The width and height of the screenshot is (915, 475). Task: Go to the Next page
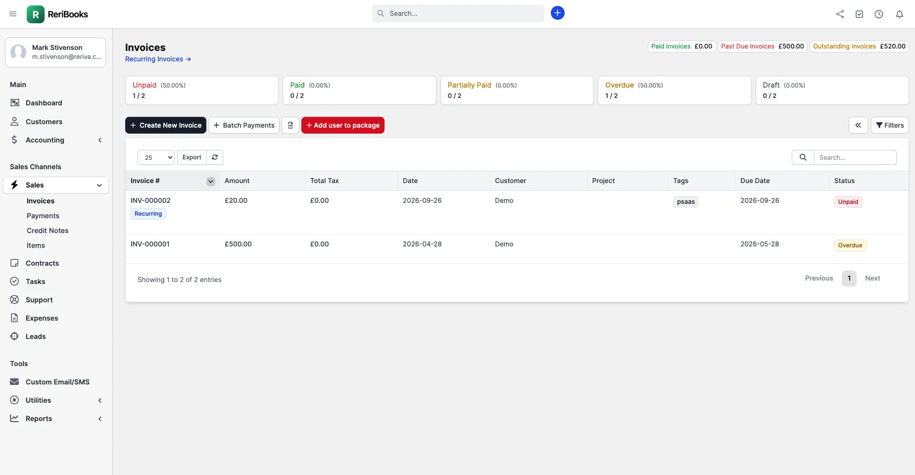[872, 278]
